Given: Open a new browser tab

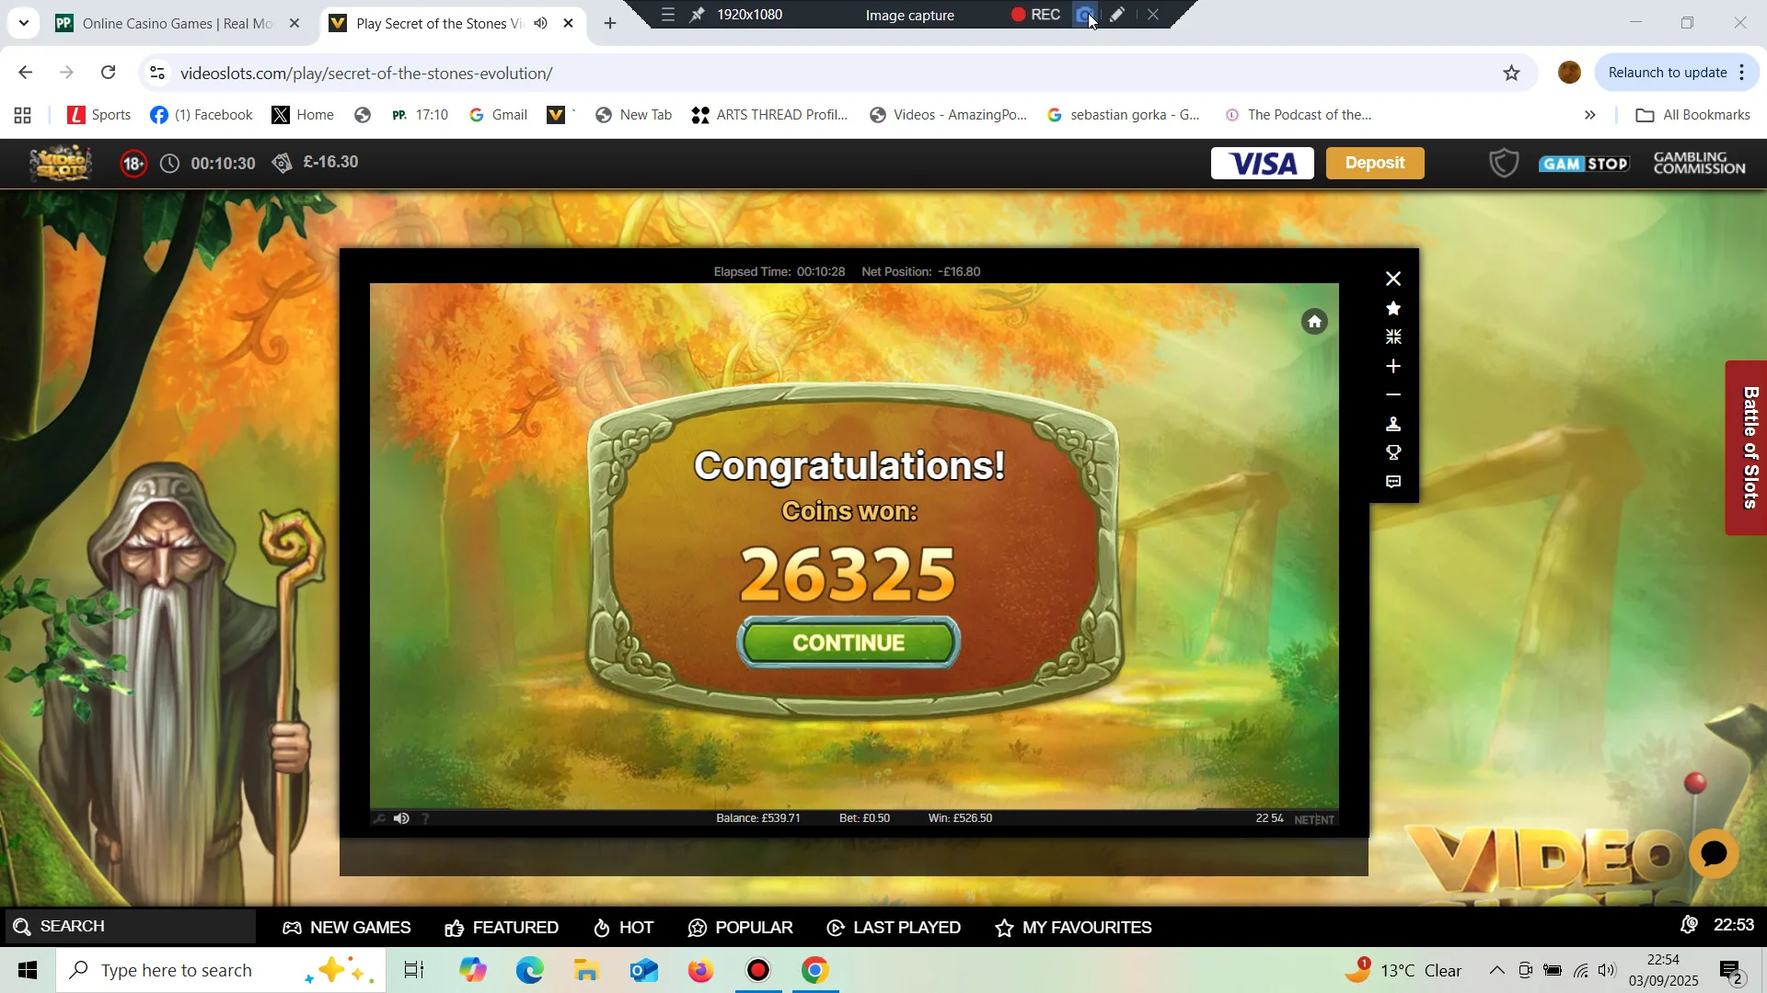Looking at the screenshot, I should pyautogui.click(x=610, y=23).
